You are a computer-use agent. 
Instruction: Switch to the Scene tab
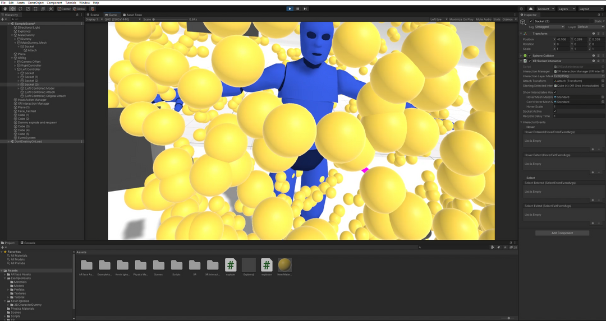click(93, 15)
